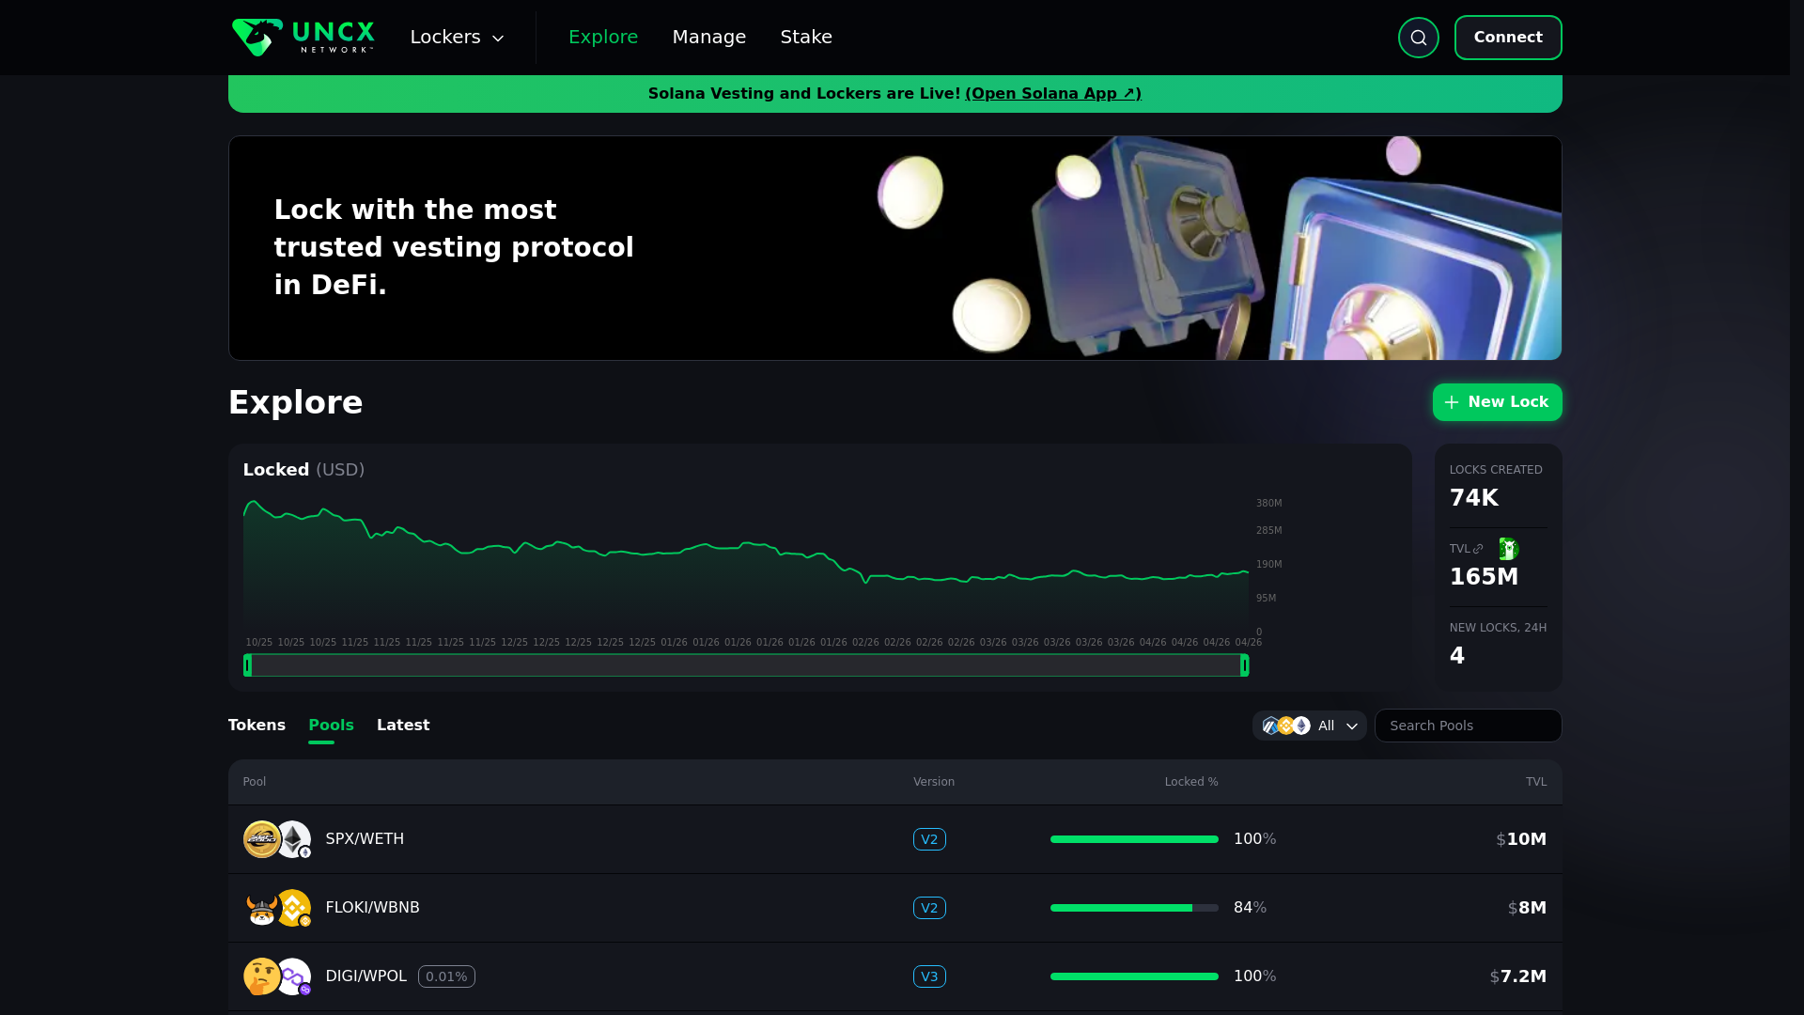1804x1015 pixels.
Task: Click the DIGI token icon
Action: pyautogui.click(x=261, y=976)
